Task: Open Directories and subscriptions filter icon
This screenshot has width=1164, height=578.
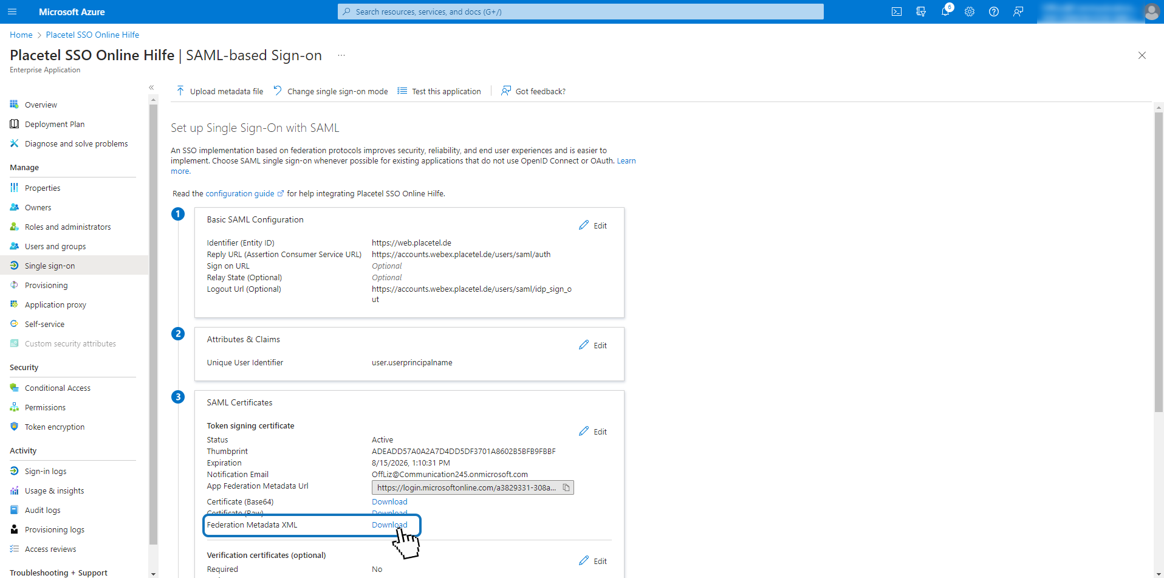Action: click(921, 12)
